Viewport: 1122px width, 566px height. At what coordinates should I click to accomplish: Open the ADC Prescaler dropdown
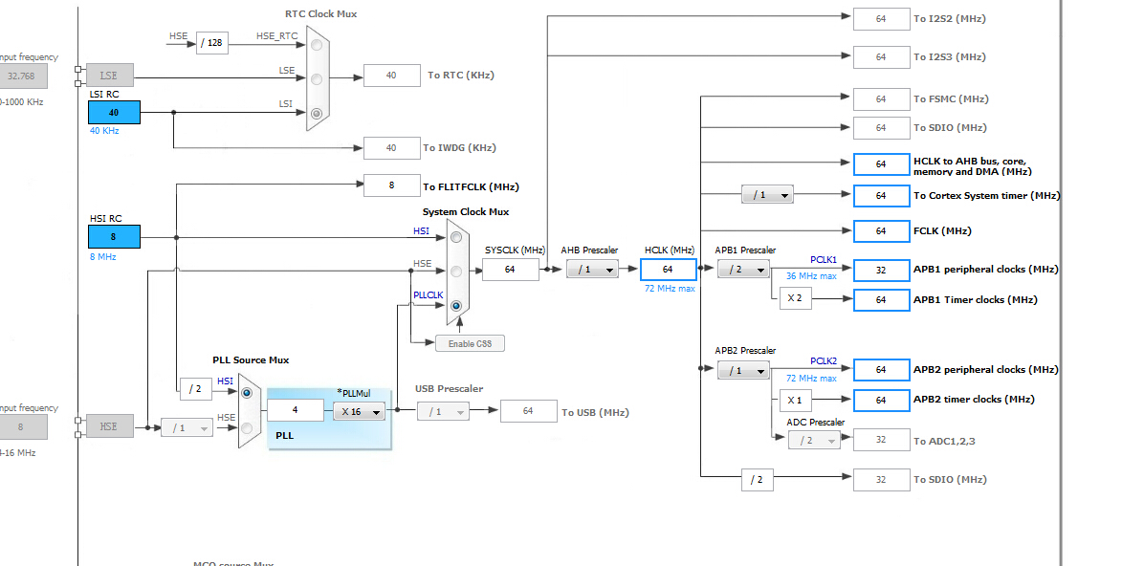tap(814, 440)
